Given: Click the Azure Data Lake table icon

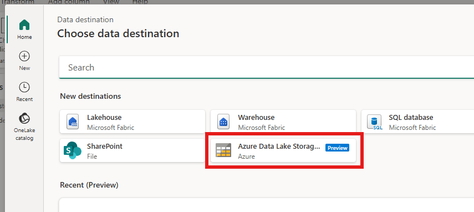Looking at the screenshot, I should pyautogui.click(x=223, y=150).
